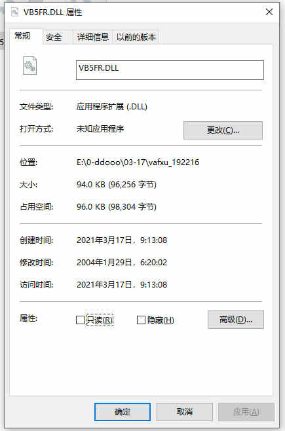Close the VB5FR.DLL properties dialog

(x=269, y=12)
